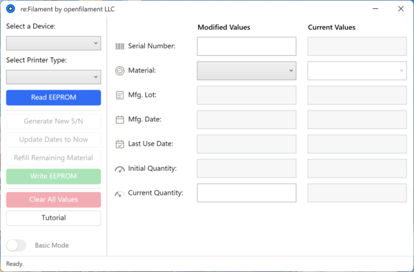Click the re:Filament app logo icon

tap(10, 9)
